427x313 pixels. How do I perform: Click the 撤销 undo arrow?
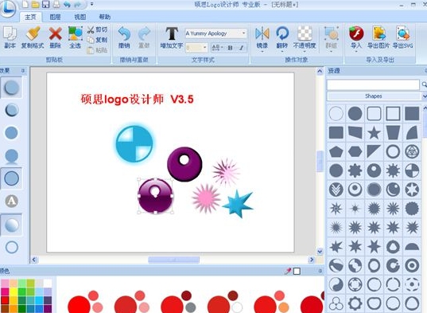[124, 37]
